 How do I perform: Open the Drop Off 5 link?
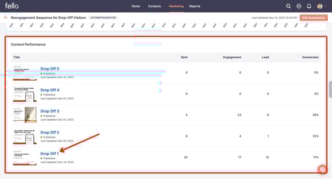[50, 69]
